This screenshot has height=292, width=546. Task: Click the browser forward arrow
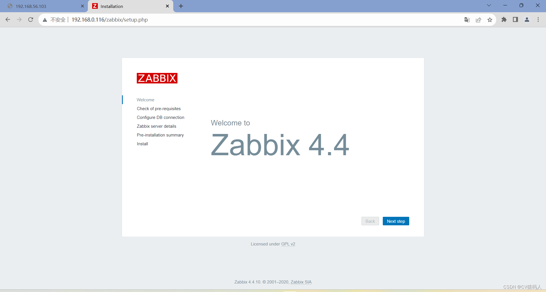[x=19, y=20]
